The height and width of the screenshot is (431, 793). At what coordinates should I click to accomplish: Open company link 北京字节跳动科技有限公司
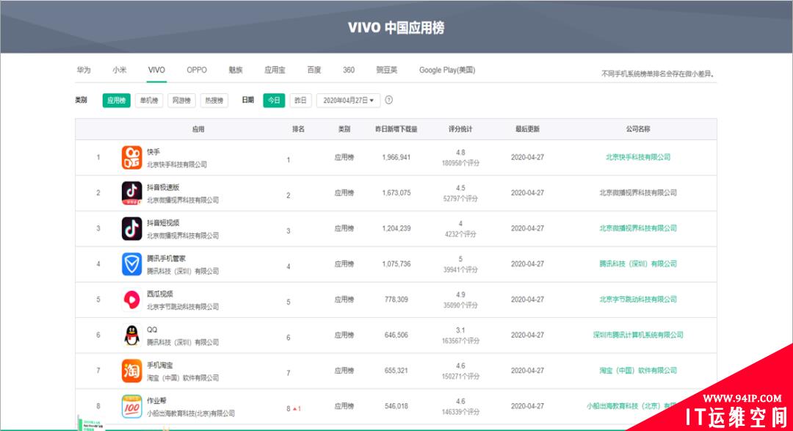pos(638,299)
